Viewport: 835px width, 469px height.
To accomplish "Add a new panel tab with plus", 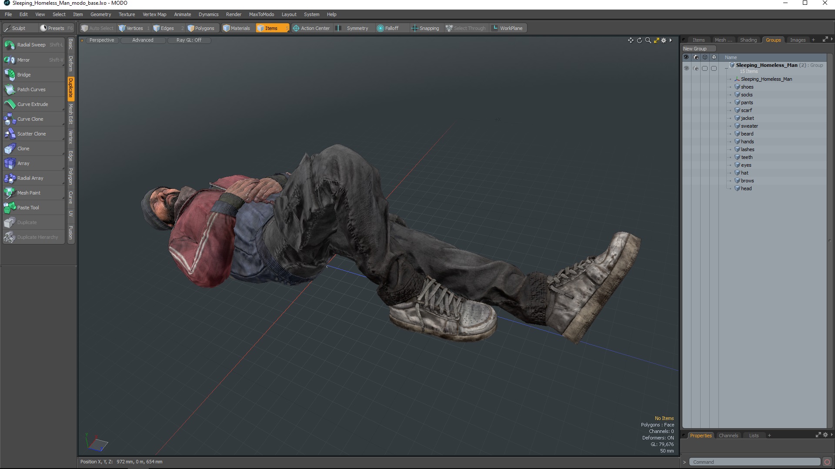I will point(813,40).
